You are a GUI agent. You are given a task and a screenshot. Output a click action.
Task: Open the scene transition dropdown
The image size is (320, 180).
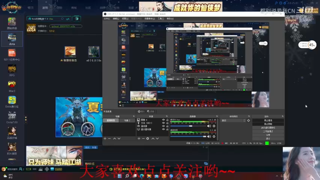233,121
